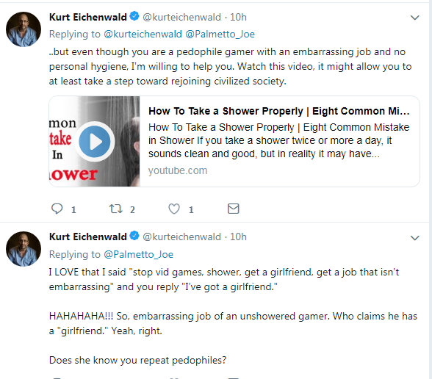Screen dimensions: 432x379
Task: Open profile avatar of second tweet
Action: [24, 249]
